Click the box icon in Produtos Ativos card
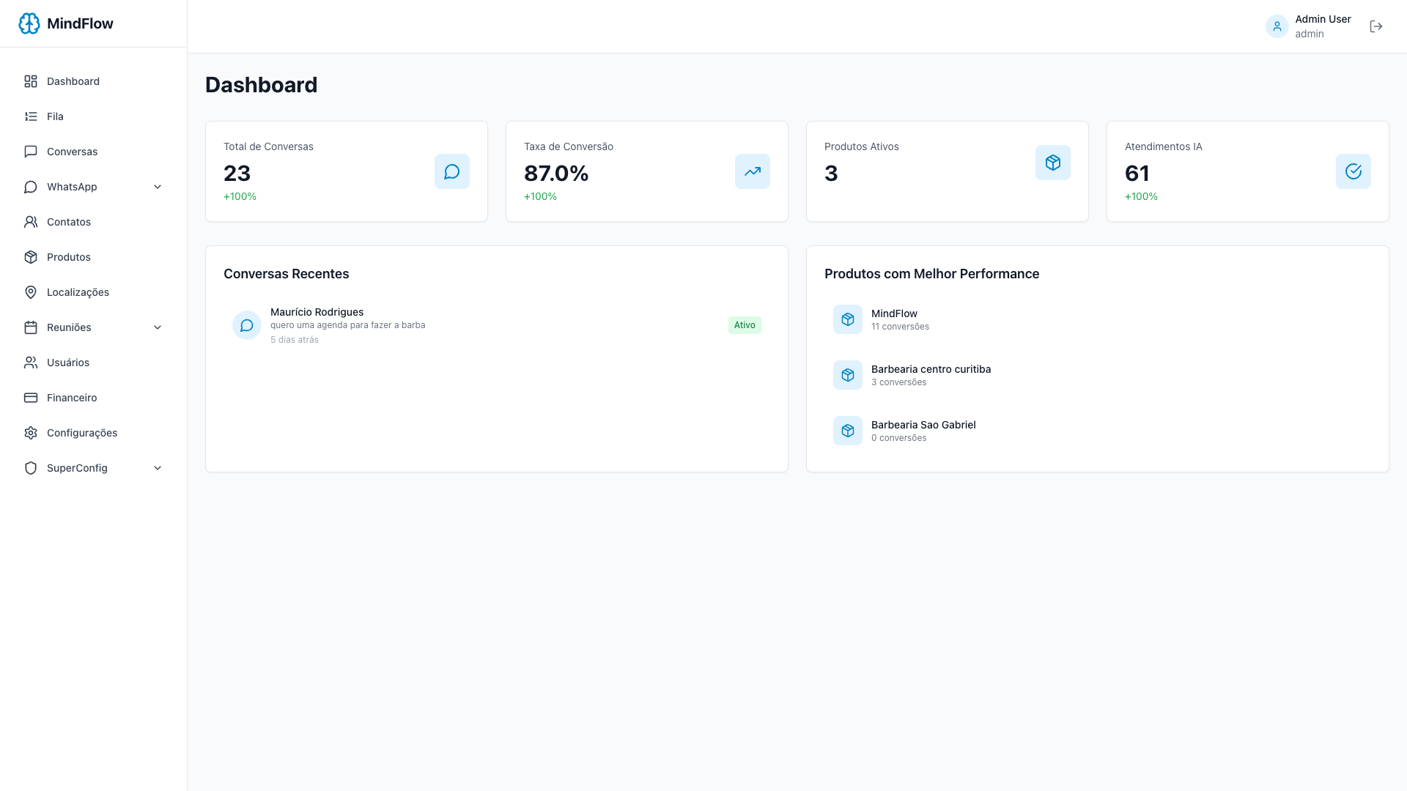 tap(1053, 163)
